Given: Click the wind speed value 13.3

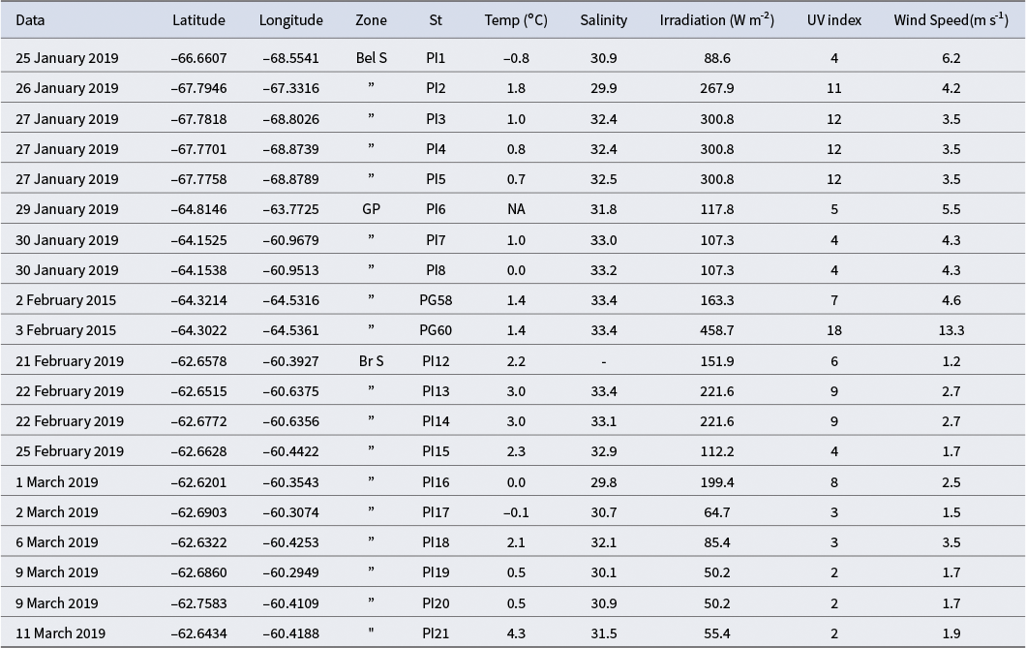Looking at the screenshot, I should point(951,330).
